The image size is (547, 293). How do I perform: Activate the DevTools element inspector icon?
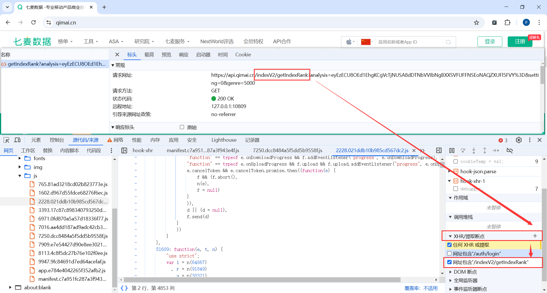click(6, 140)
